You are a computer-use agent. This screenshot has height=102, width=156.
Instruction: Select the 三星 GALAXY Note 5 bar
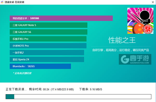point(48,25)
